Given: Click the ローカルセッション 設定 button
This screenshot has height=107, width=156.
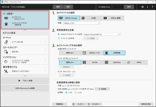Looking at the screenshot, I should pos(129,7).
